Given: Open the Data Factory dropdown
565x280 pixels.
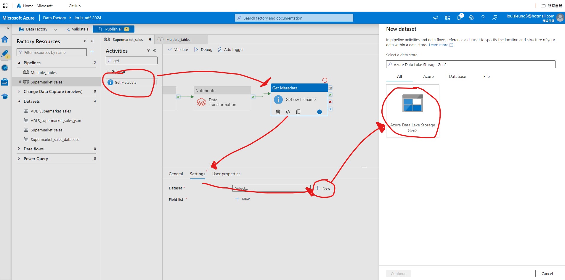Looking at the screenshot, I should (55, 29).
